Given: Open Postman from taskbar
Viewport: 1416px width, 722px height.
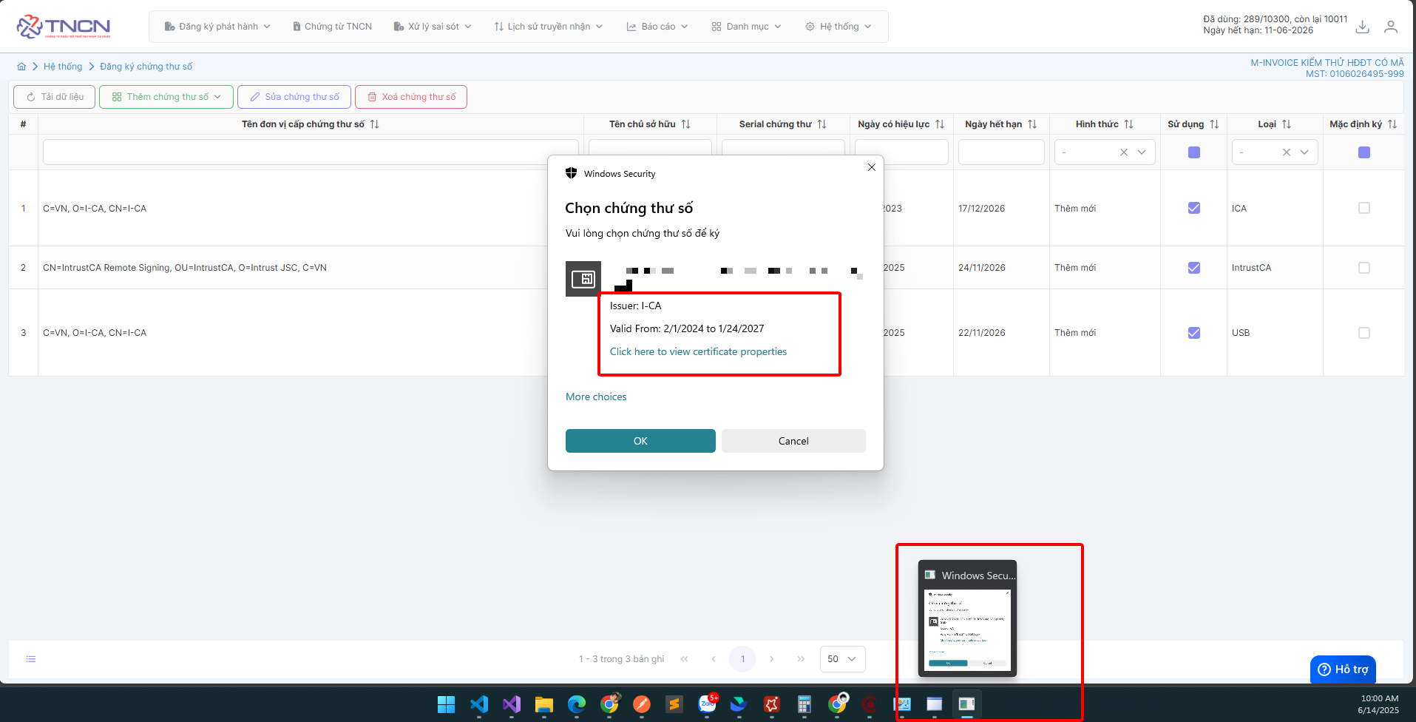Looking at the screenshot, I should 642,704.
